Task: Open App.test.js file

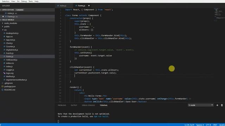Action: [x=11, y=40]
